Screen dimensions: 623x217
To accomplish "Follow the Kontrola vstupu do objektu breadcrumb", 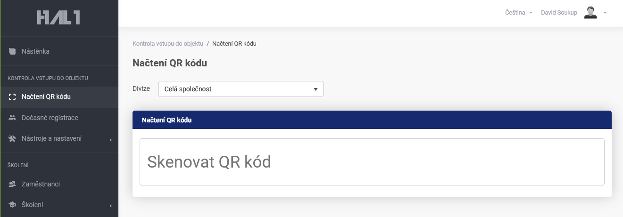I will coord(168,43).
